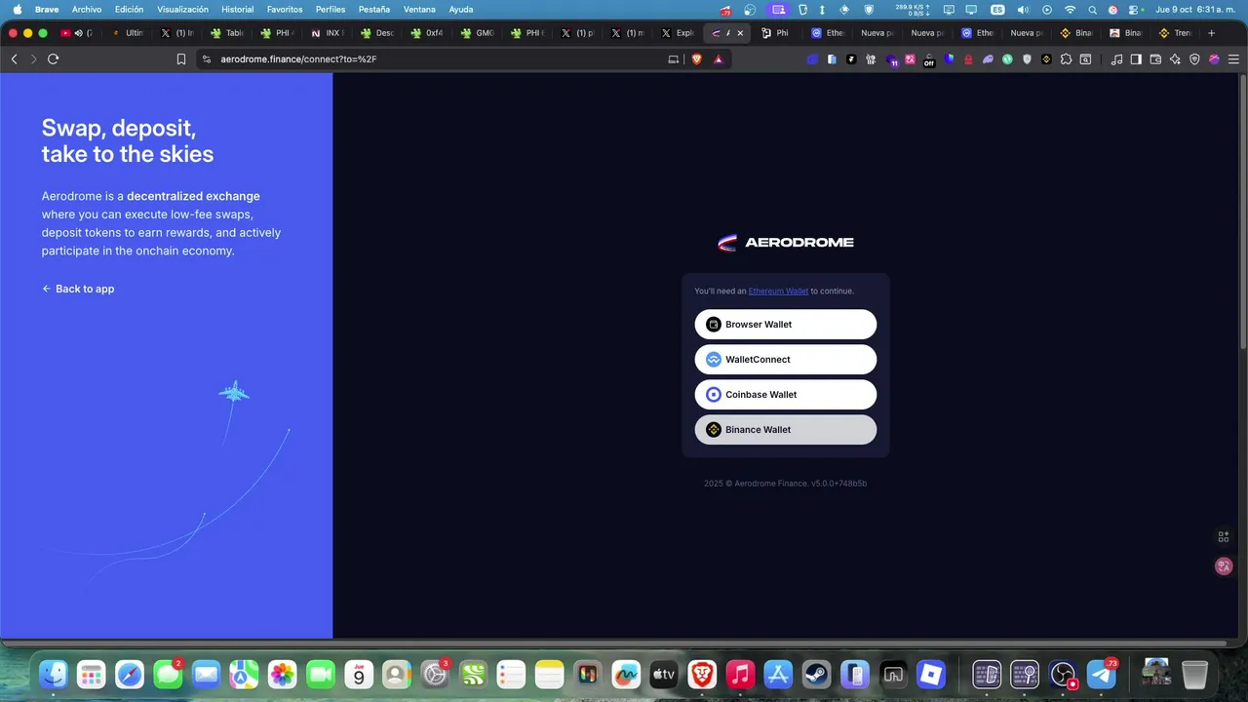Open Brave Rewards triangle icon
The height and width of the screenshot is (702, 1248).
(718, 58)
